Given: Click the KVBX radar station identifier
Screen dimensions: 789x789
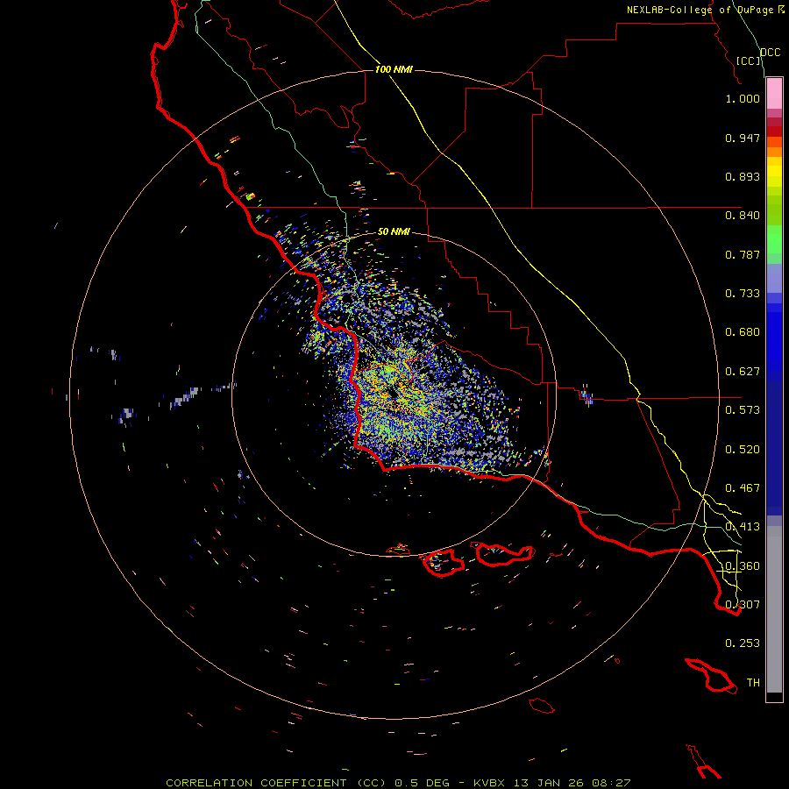Looking at the screenshot, I should (489, 783).
